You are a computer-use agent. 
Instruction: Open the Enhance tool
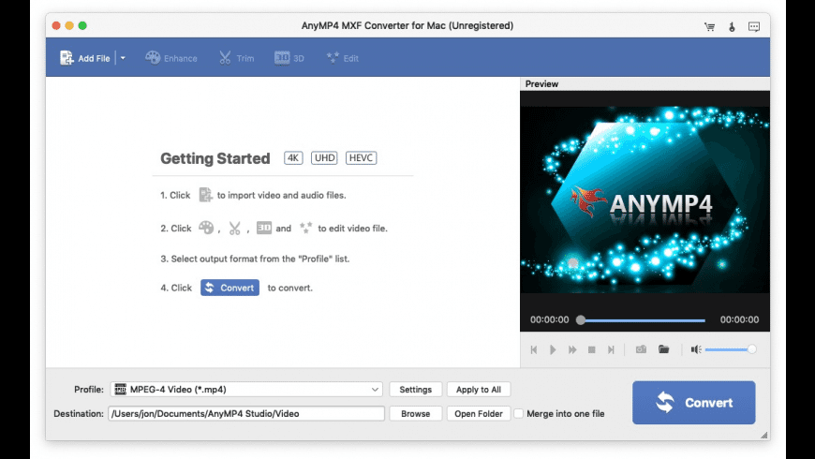click(171, 58)
